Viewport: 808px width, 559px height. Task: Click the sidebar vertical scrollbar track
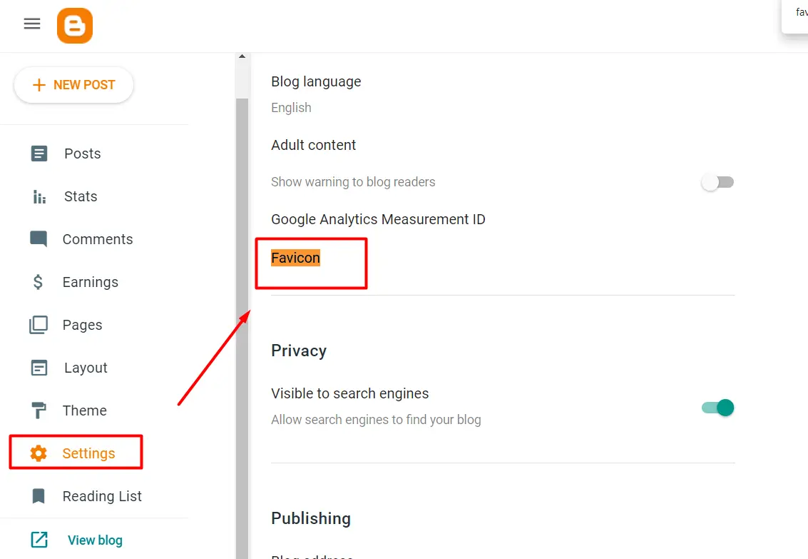[x=242, y=328]
